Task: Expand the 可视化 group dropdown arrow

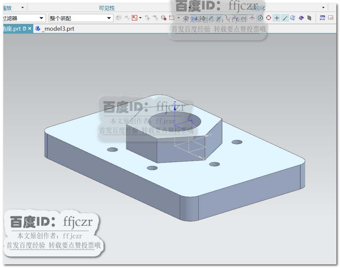Action: tap(323, 7)
